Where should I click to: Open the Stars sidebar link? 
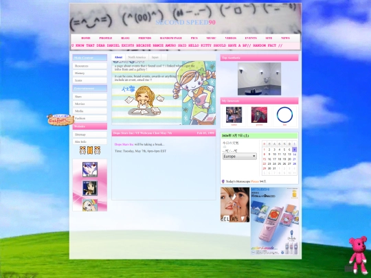click(x=90, y=97)
